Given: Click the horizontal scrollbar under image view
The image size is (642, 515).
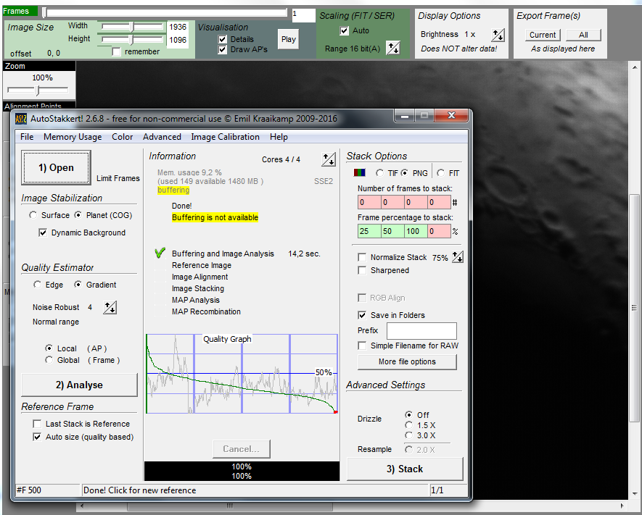Looking at the screenshot, I should 353,506.
